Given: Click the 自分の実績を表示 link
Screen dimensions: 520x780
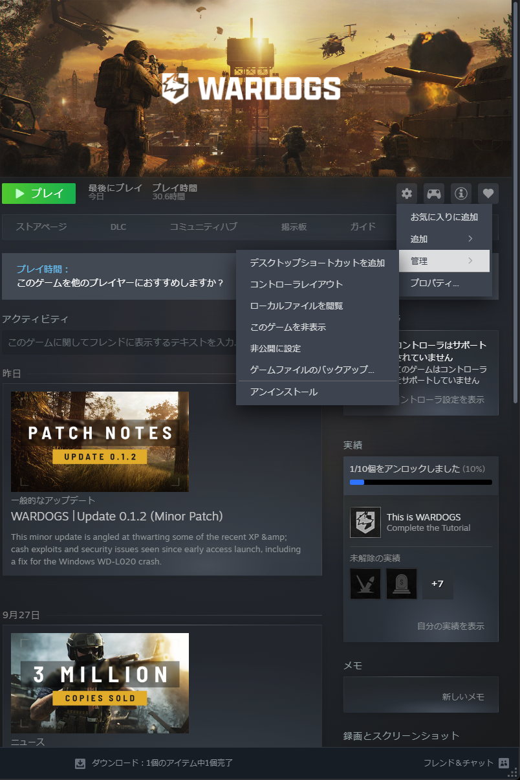Looking at the screenshot, I should point(451,626).
